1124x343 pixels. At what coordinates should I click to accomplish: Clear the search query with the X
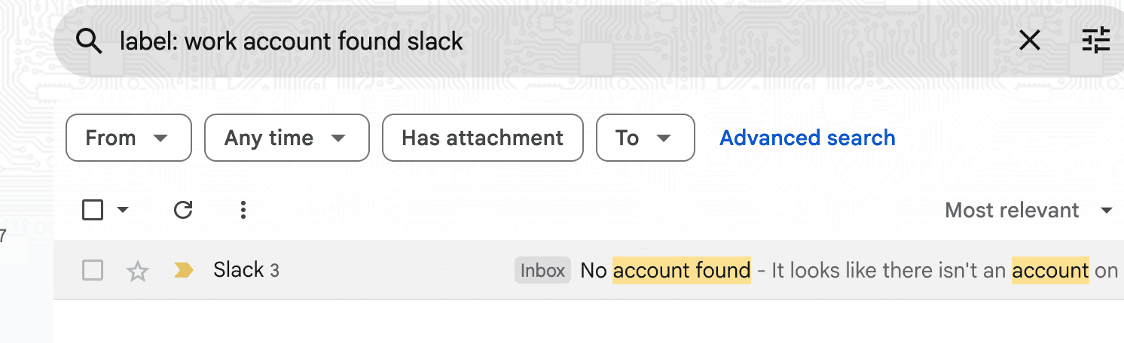click(1029, 41)
